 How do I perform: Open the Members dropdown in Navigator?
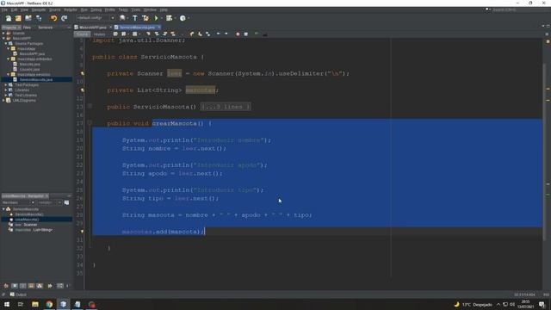17,202
